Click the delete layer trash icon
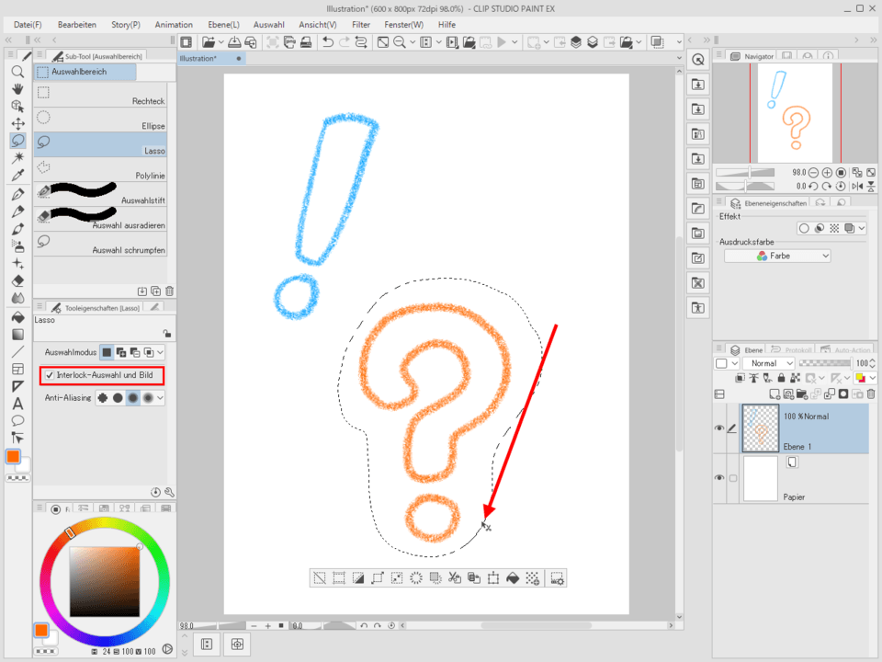 [x=871, y=394]
